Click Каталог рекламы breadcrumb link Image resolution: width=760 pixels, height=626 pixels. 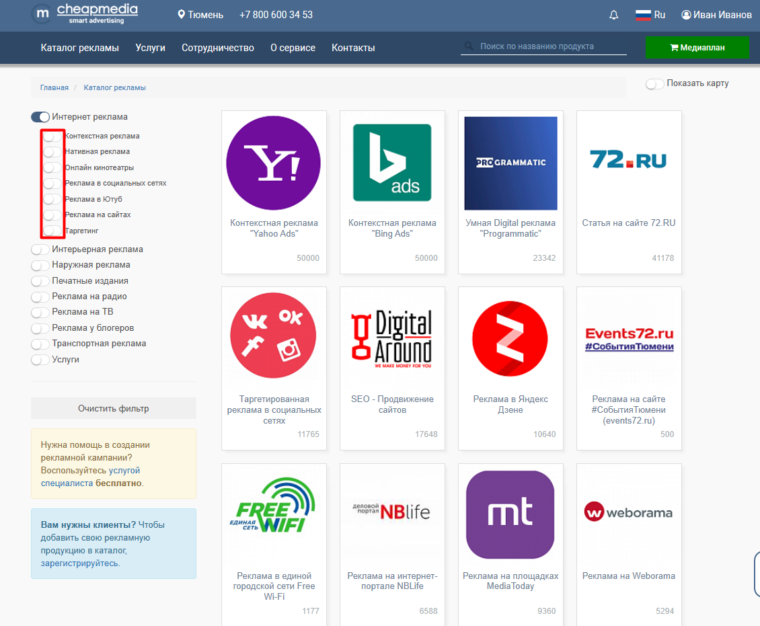click(x=114, y=87)
